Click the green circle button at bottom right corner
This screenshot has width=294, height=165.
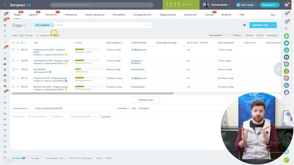pyautogui.click(x=287, y=160)
